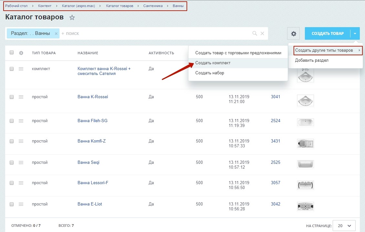
Task: Open grid settings gear button
Action: pyautogui.click(x=294, y=34)
